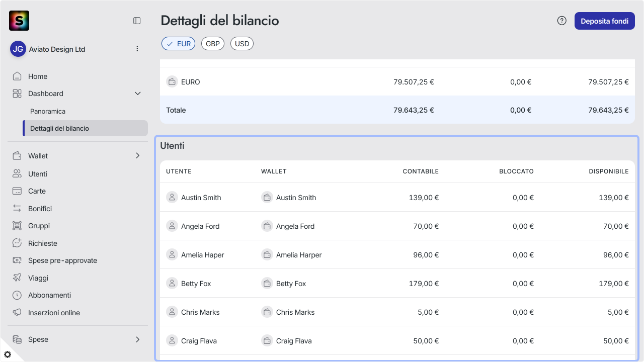Click the Richieste chat icon
Image resolution: width=644 pixels, height=362 pixels.
click(17, 243)
